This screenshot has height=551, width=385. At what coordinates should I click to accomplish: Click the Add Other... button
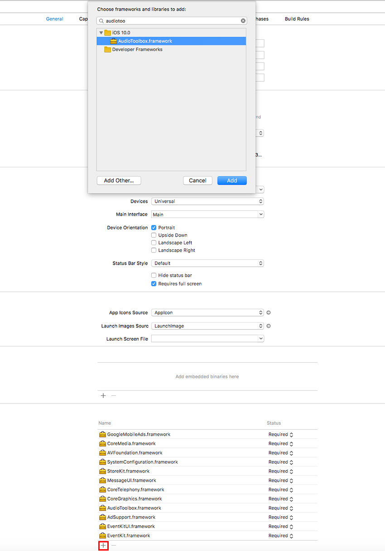click(x=119, y=180)
